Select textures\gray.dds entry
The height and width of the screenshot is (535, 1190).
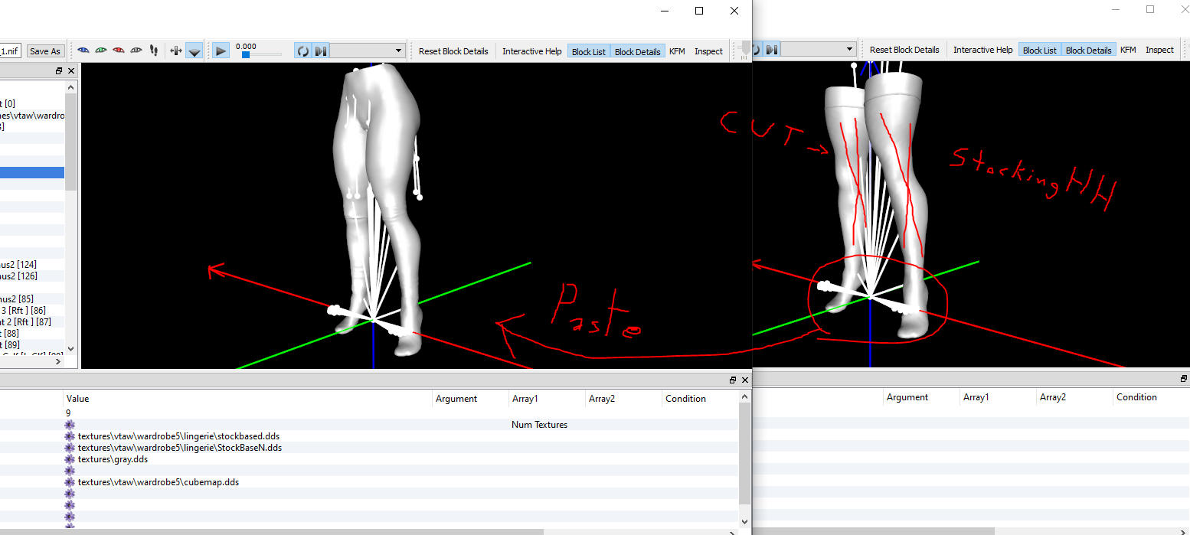tap(113, 459)
